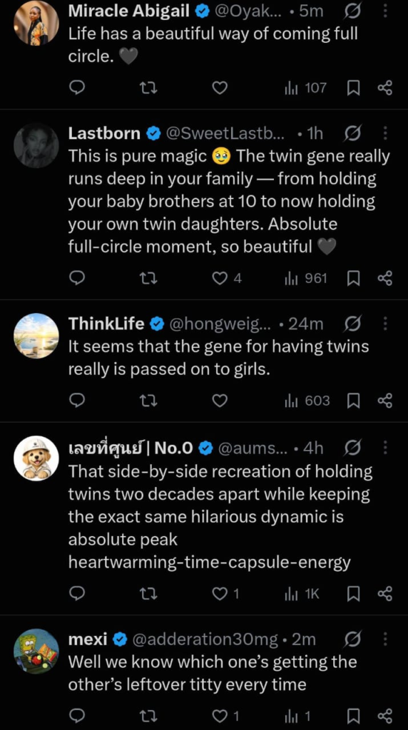This screenshot has height=730, width=408.
Task: Open three-dot menu on Lastborn's tweet
Action: (x=385, y=133)
